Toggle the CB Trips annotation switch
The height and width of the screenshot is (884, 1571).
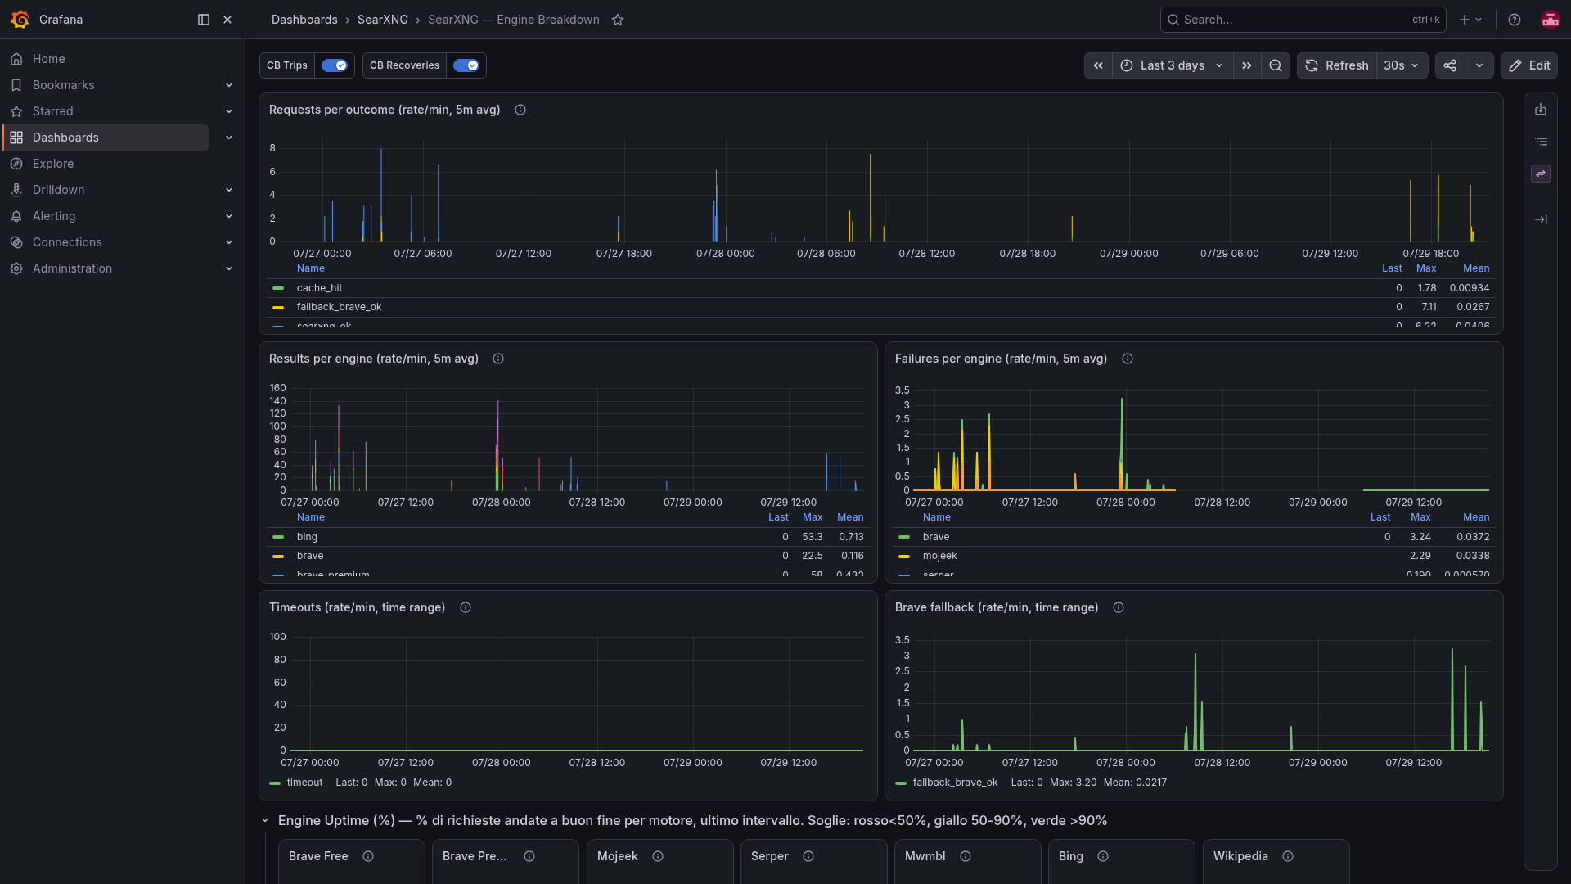click(x=334, y=65)
